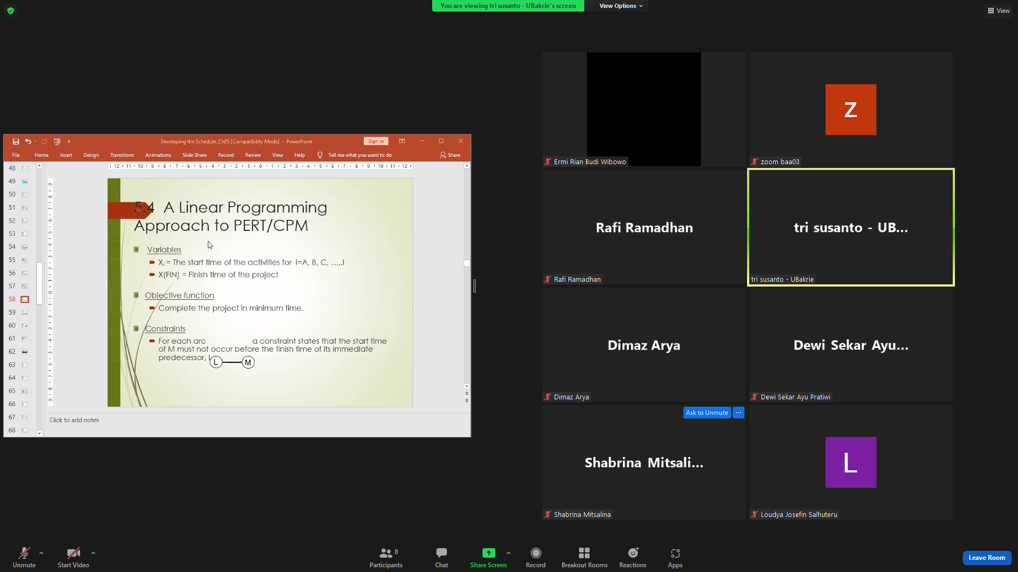Select slide 52 thumbnail

tap(24, 221)
